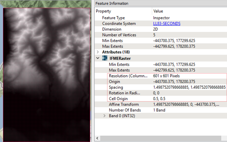Click the horizontal scrollbar left arrow
The width and height of the screenshot is (227, 142).
97,138
